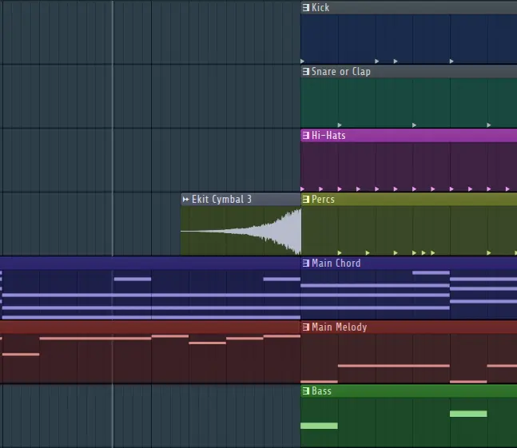Image resolution: width=517 pixels, height=448 pixels.
Task: Click the Percs clip menu icon
Action: point(306,200)
